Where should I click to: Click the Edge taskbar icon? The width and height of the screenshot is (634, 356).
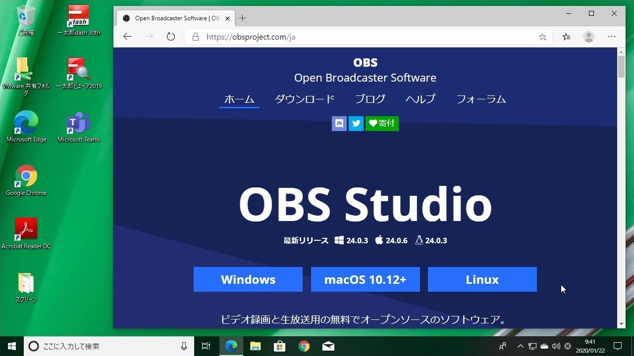pos(231,346)
